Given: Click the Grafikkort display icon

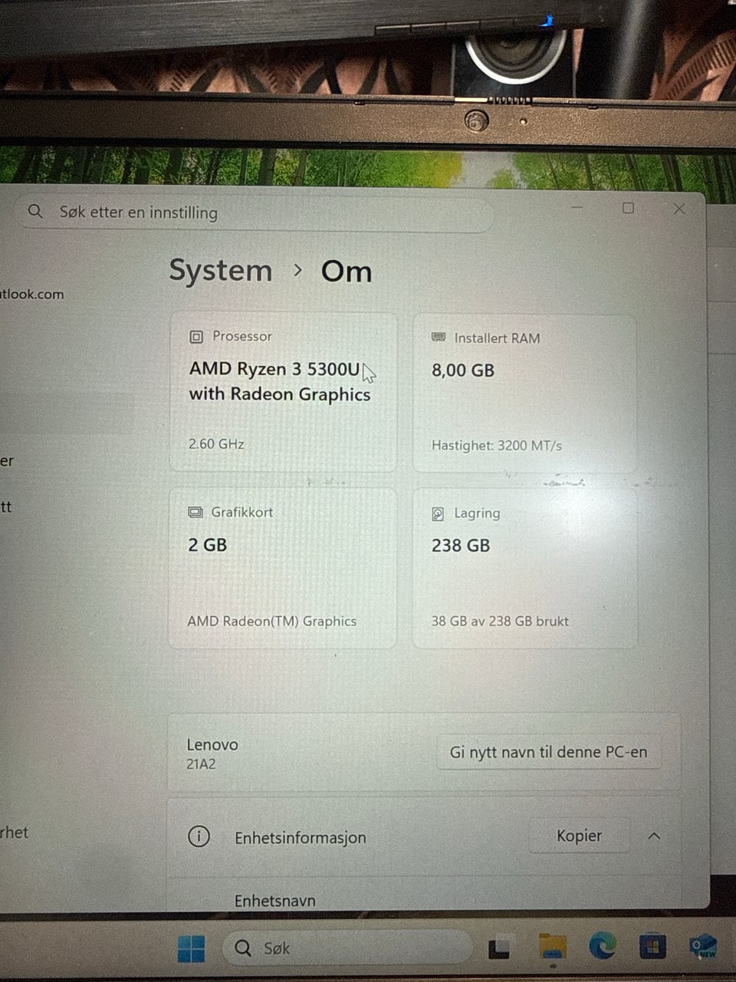Looking at the screenshot, I should click(x=195, y=512).
